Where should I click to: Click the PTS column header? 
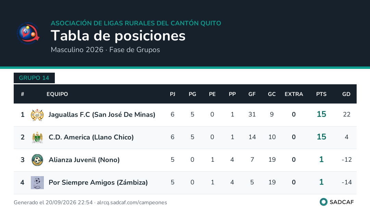coord(321,94)
